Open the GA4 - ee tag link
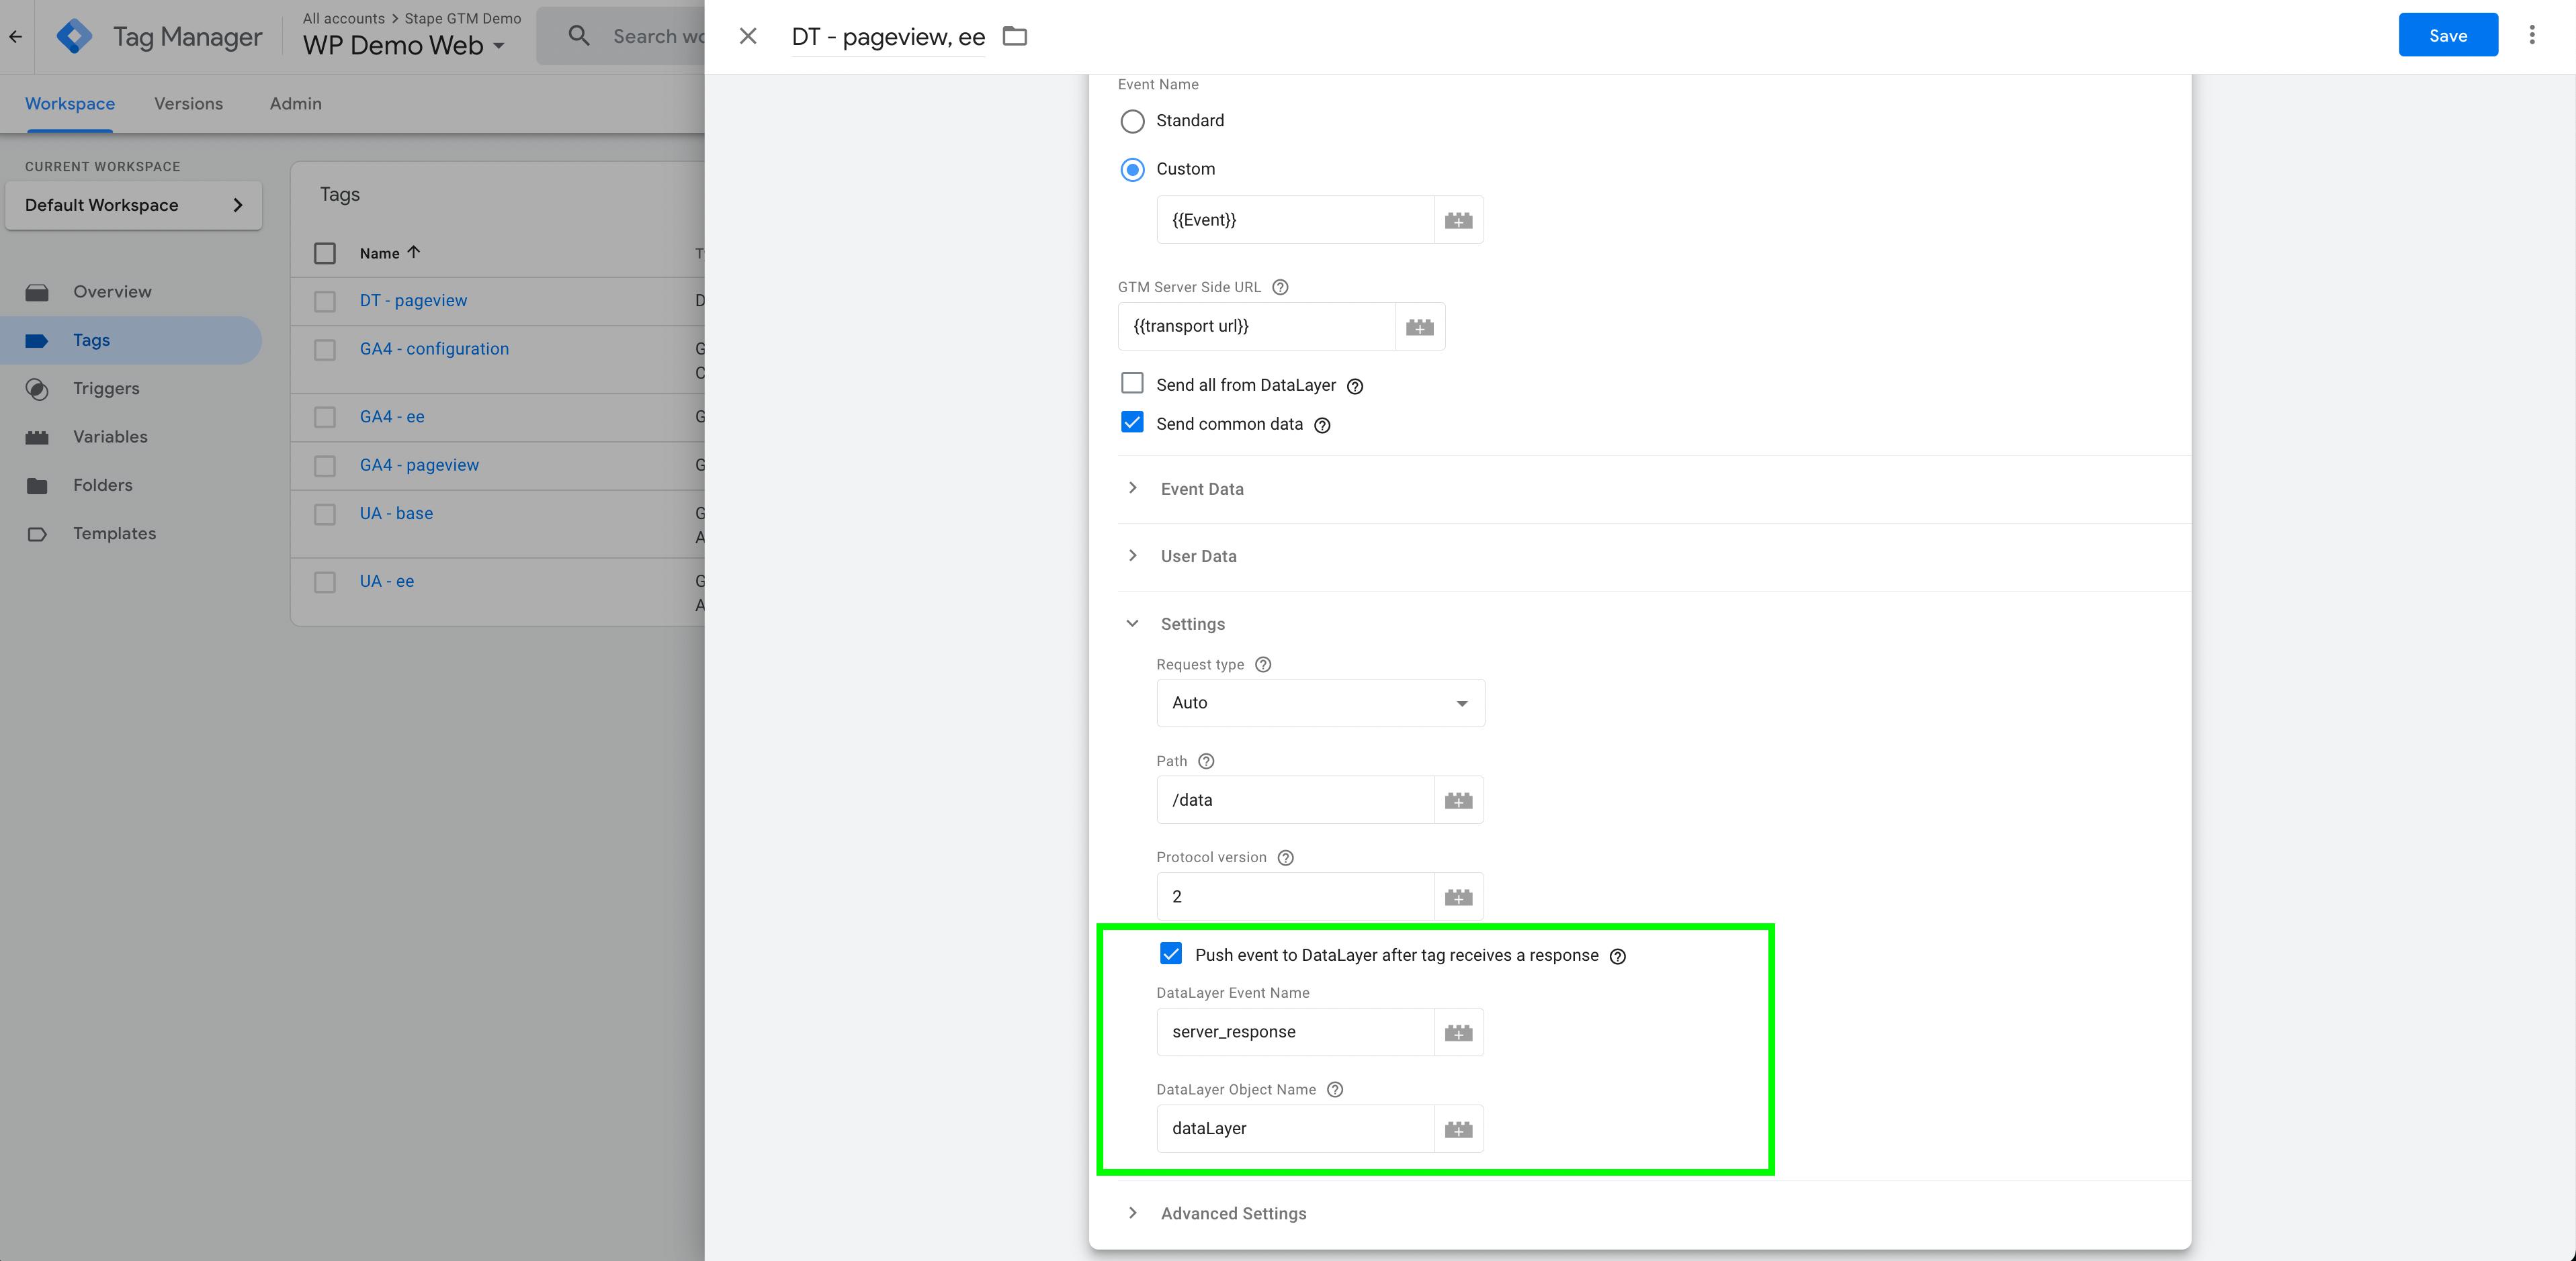Screen dimensions: 2576x1261 [x=392, y=417]
